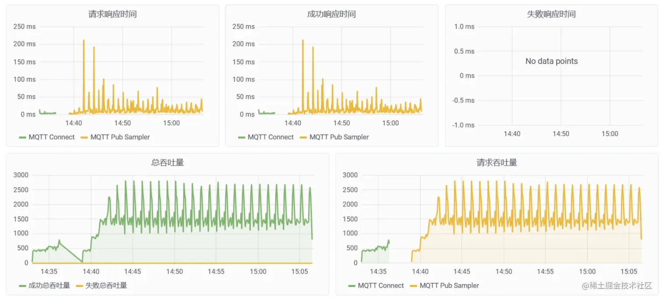The height and width of the screenshot is (299, 661).
Task: Click yellow color swatch beside 失败总吞吐量
Action: point(80,286)
